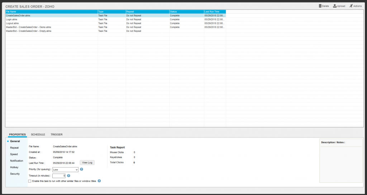
Task: Select the CreateSalesOrder.atmx file row
Action: pos(116,15)
